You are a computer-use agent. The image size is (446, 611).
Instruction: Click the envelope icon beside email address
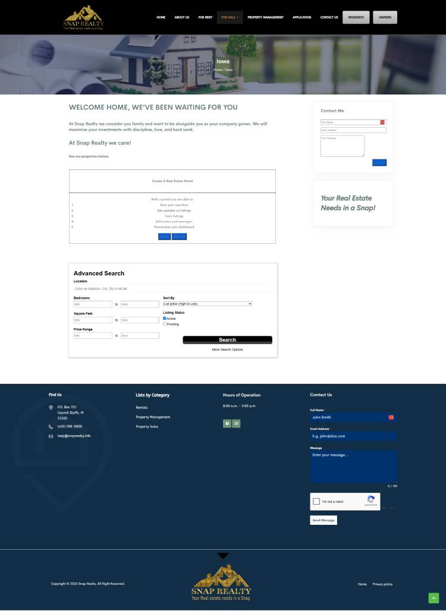(x=51, y=436)
